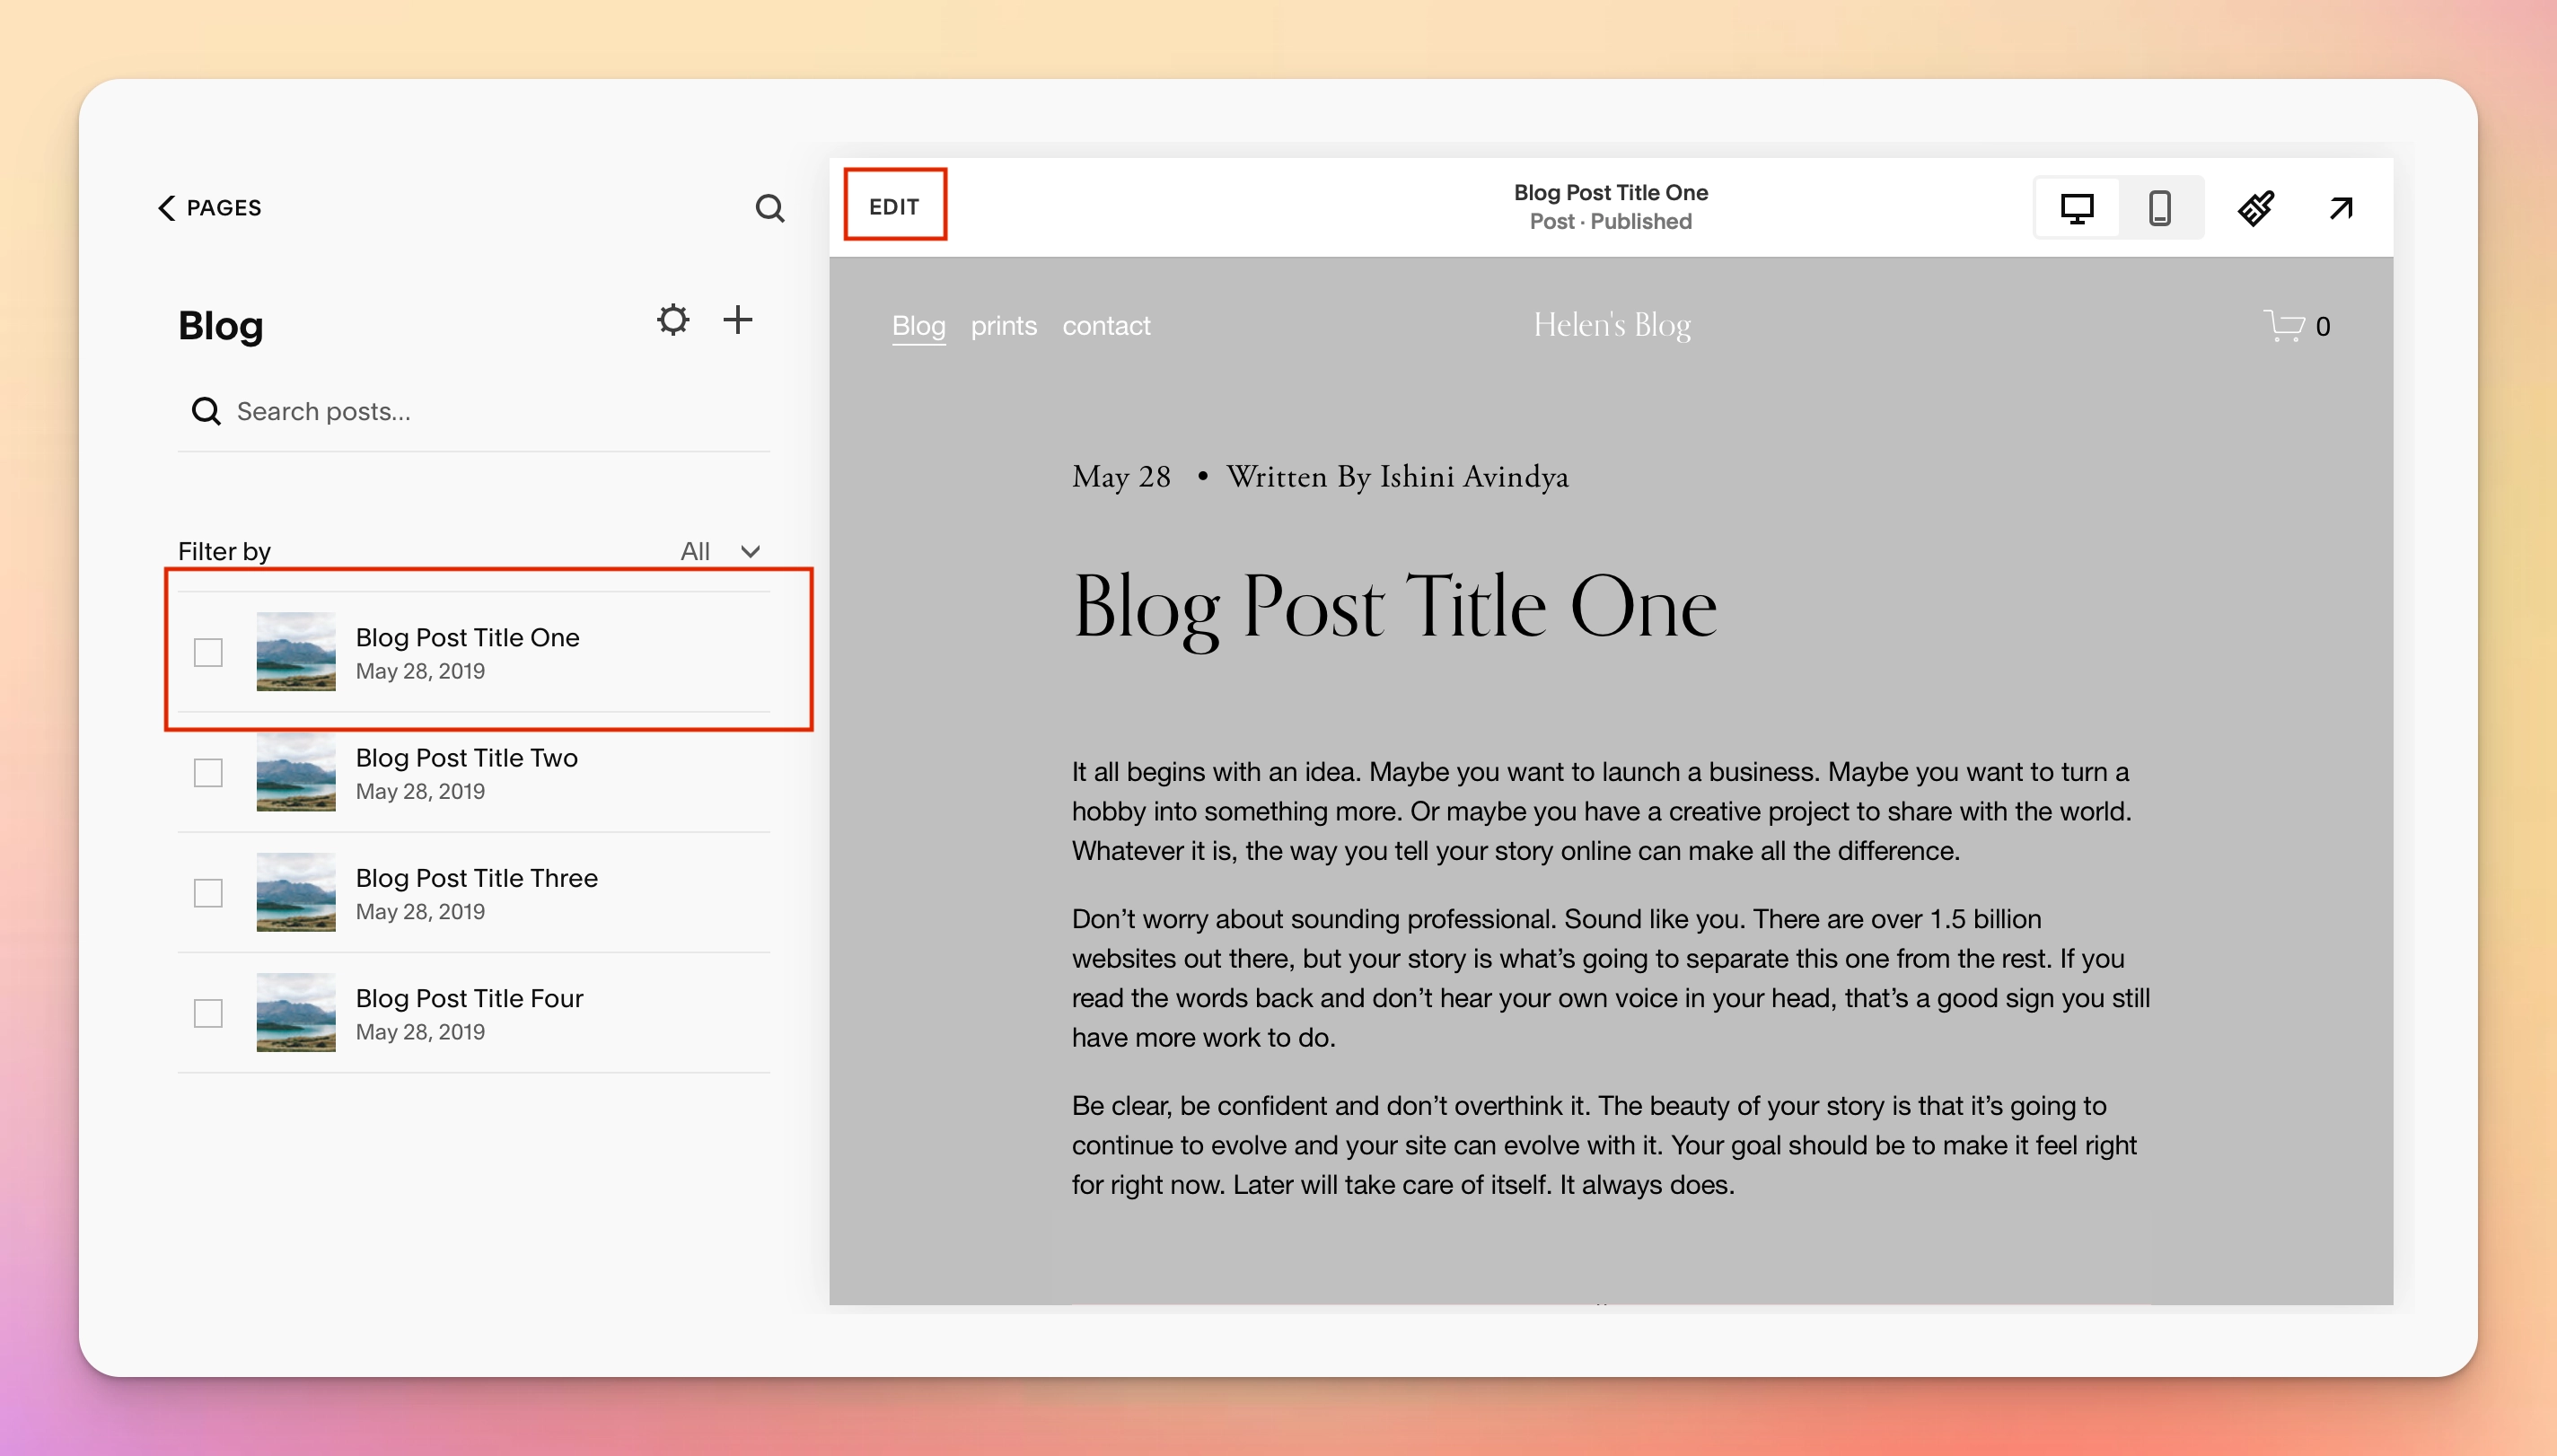Open the Blog nav link in preview
This screenshot has height=1456, width=2557.
pyautogui.click(x=918, y=326)
